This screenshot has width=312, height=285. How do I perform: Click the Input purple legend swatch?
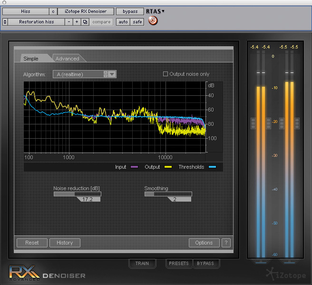[x=134, y=167]
